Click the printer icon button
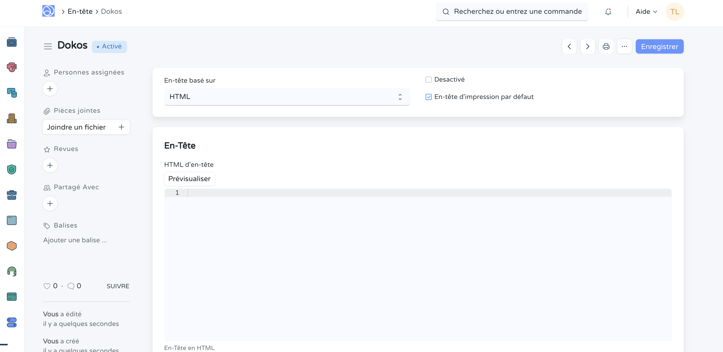 click(606, 46)
